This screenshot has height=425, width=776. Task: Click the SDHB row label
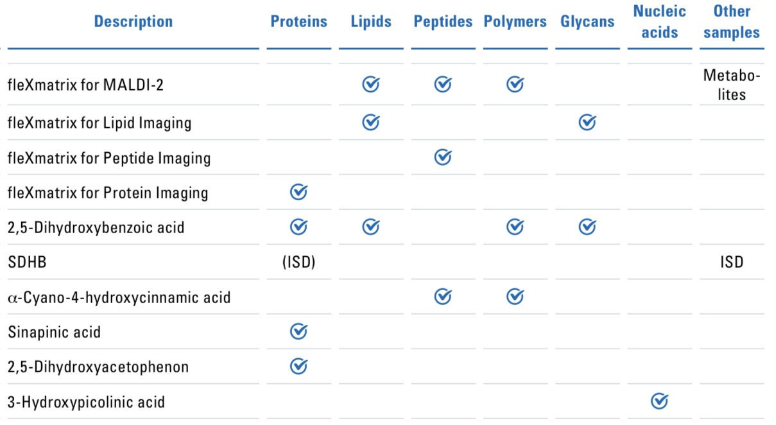(x=28, y=262)
